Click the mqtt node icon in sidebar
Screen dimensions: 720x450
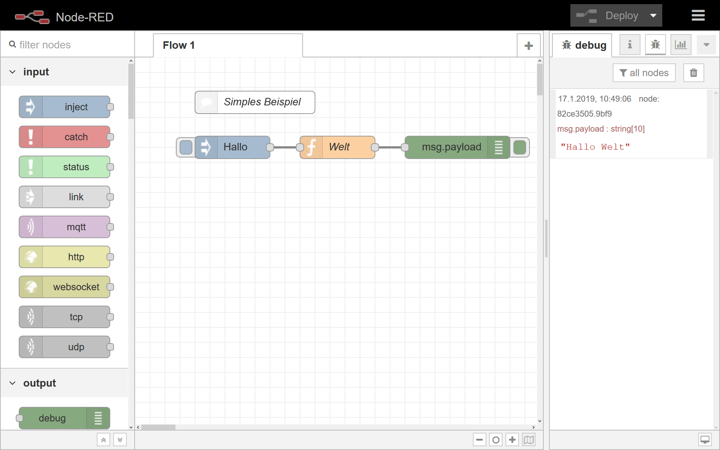coord(29,226)
